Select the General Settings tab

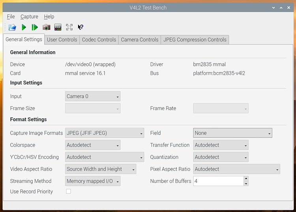point(24,39)
